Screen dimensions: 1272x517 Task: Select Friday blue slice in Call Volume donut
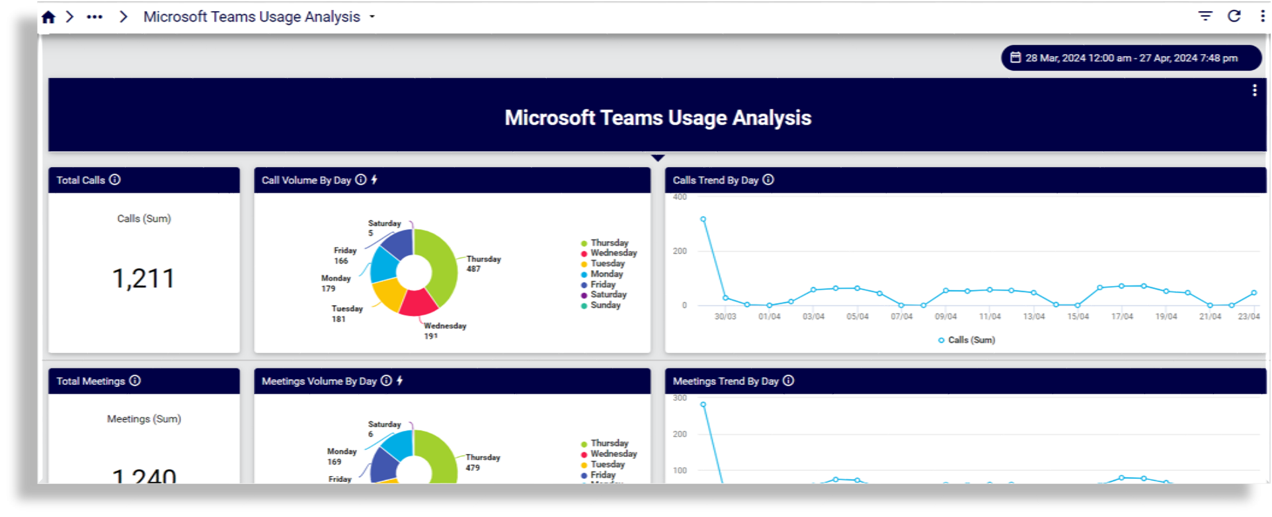point(399,243)
